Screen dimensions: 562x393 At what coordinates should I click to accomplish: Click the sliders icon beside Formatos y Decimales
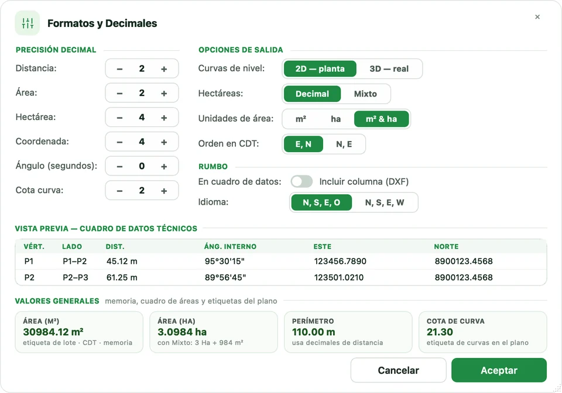[x=28, y=23]
